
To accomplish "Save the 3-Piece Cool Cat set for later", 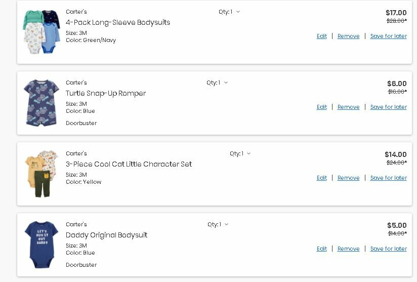I will 388,178.
